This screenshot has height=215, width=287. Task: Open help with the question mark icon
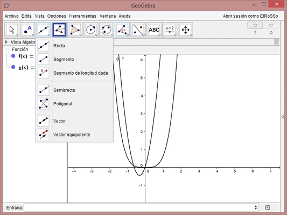pyautogui.click(x=255, y=33)
